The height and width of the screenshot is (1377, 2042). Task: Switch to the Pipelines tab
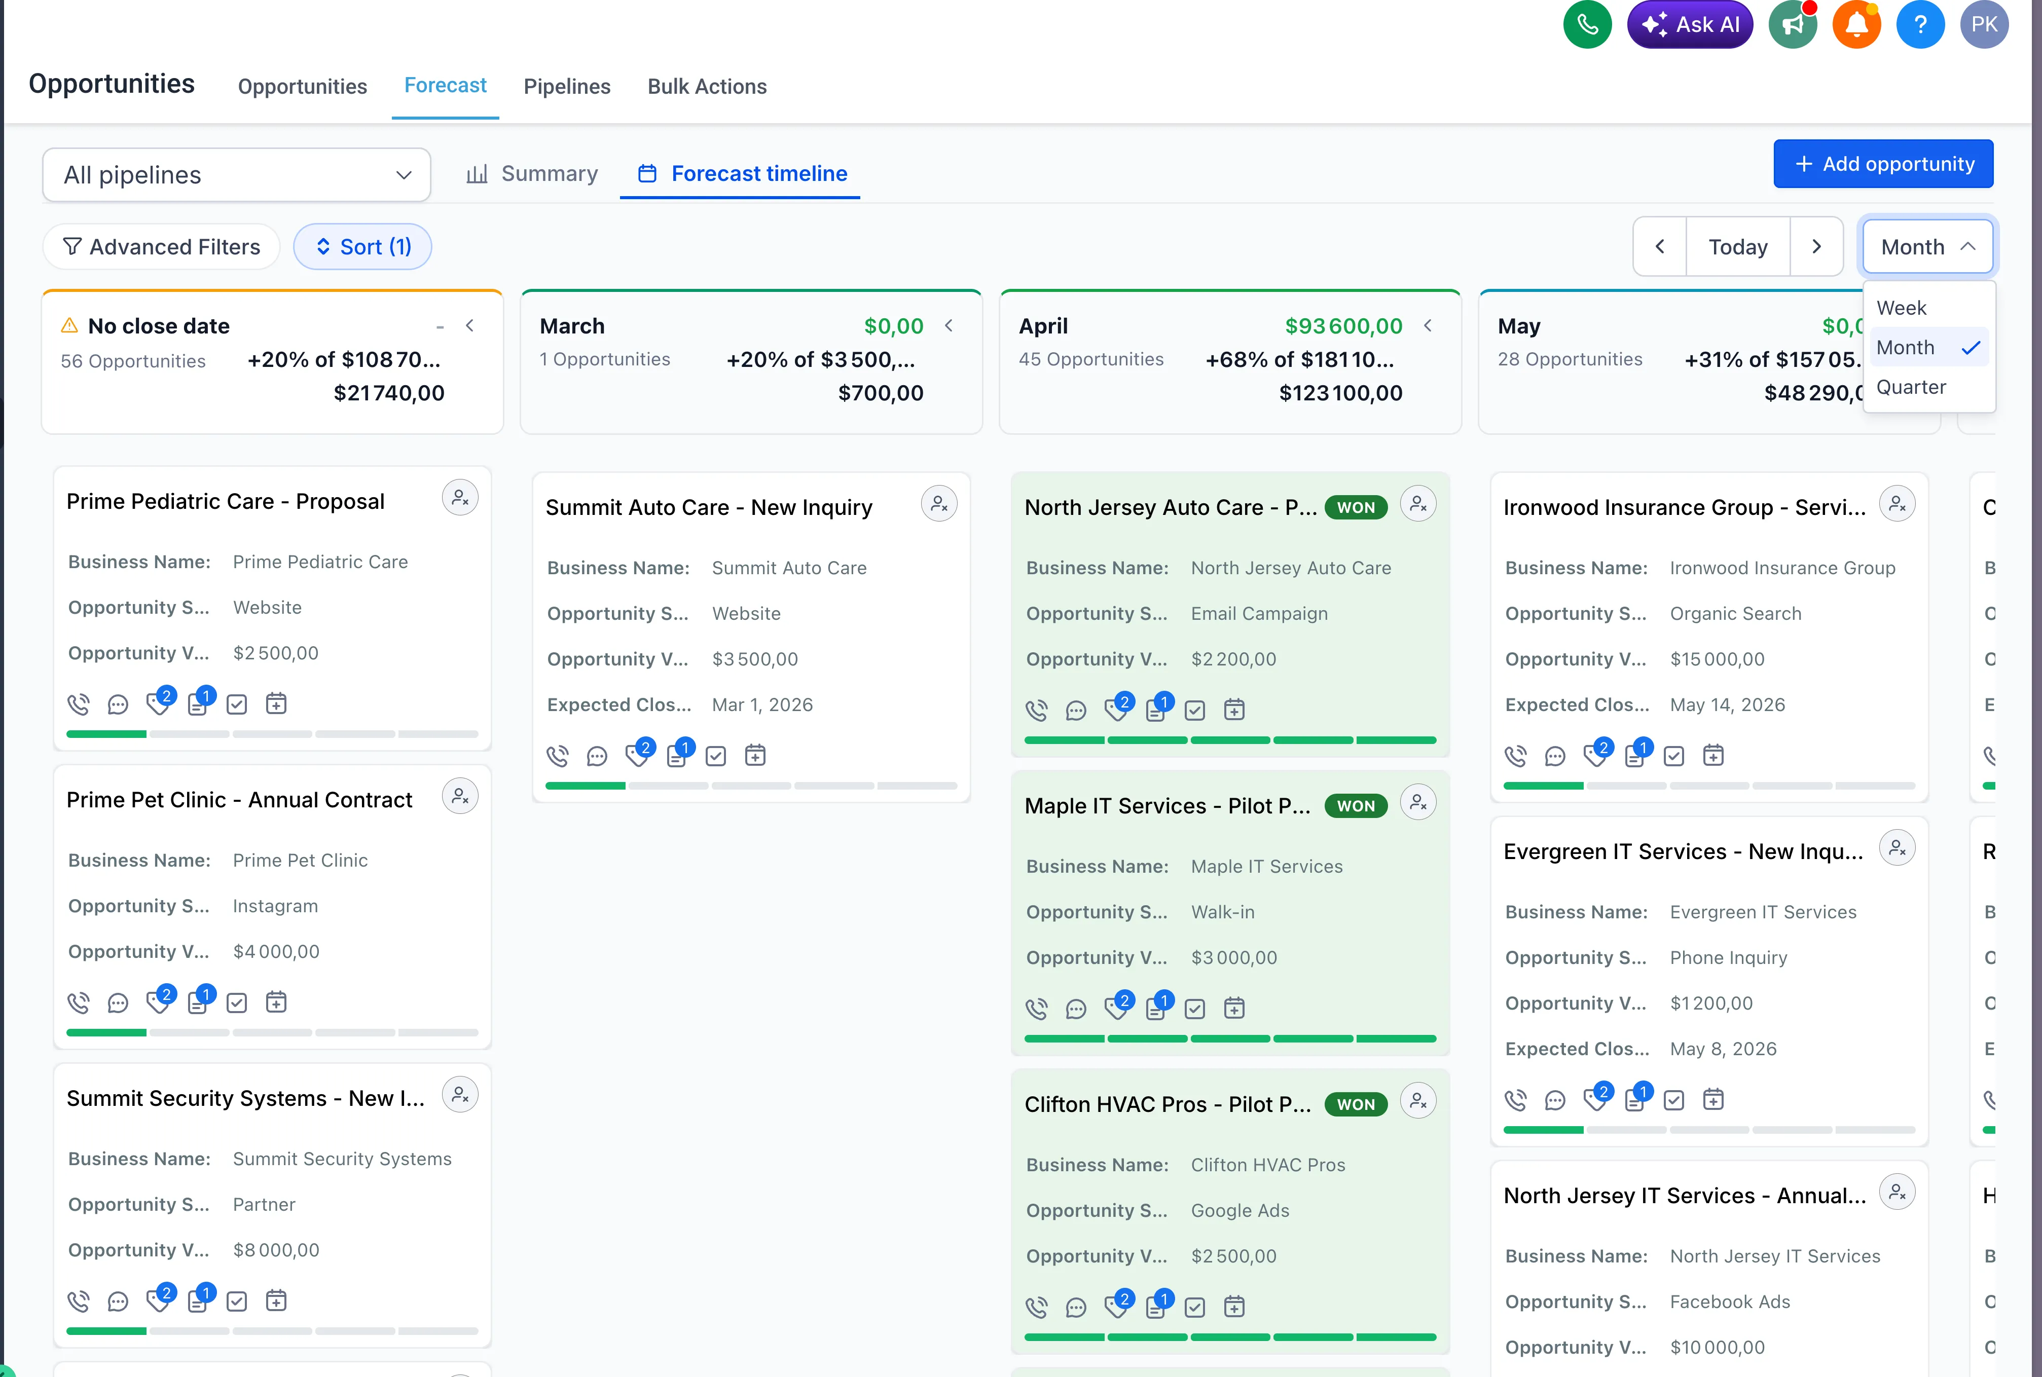(566, 86)
